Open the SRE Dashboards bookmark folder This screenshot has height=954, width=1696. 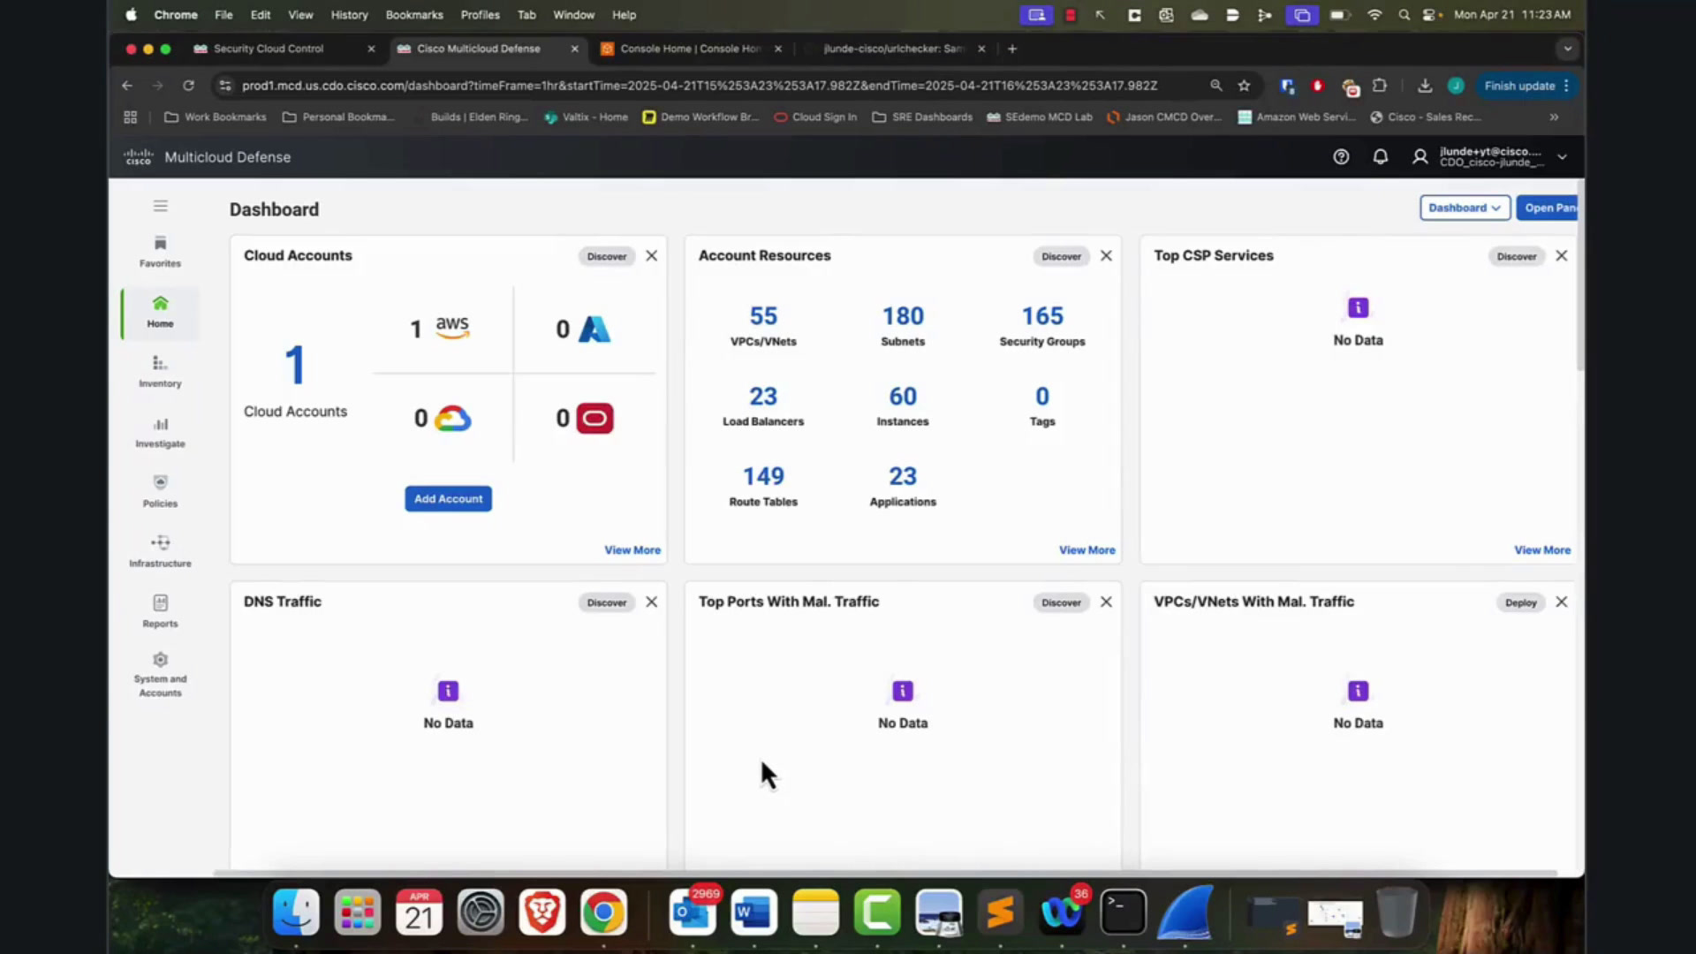pos(922,117)
